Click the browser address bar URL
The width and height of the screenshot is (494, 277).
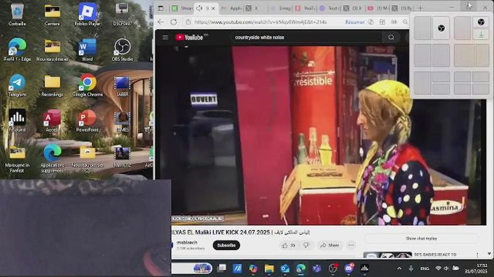click(260, 22)
